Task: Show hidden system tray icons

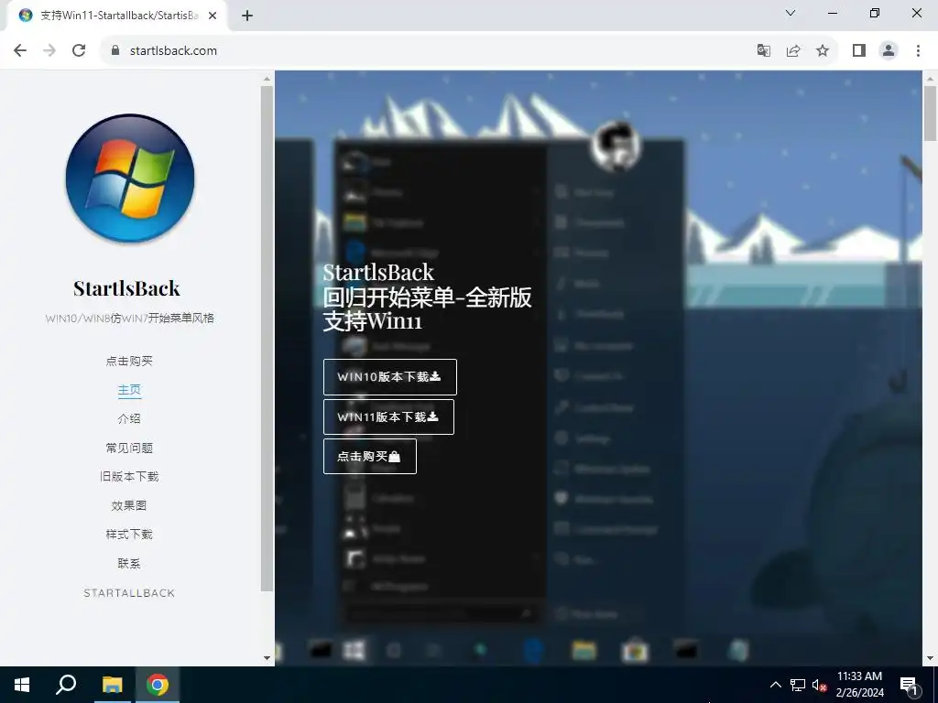Action: (775, 685)
